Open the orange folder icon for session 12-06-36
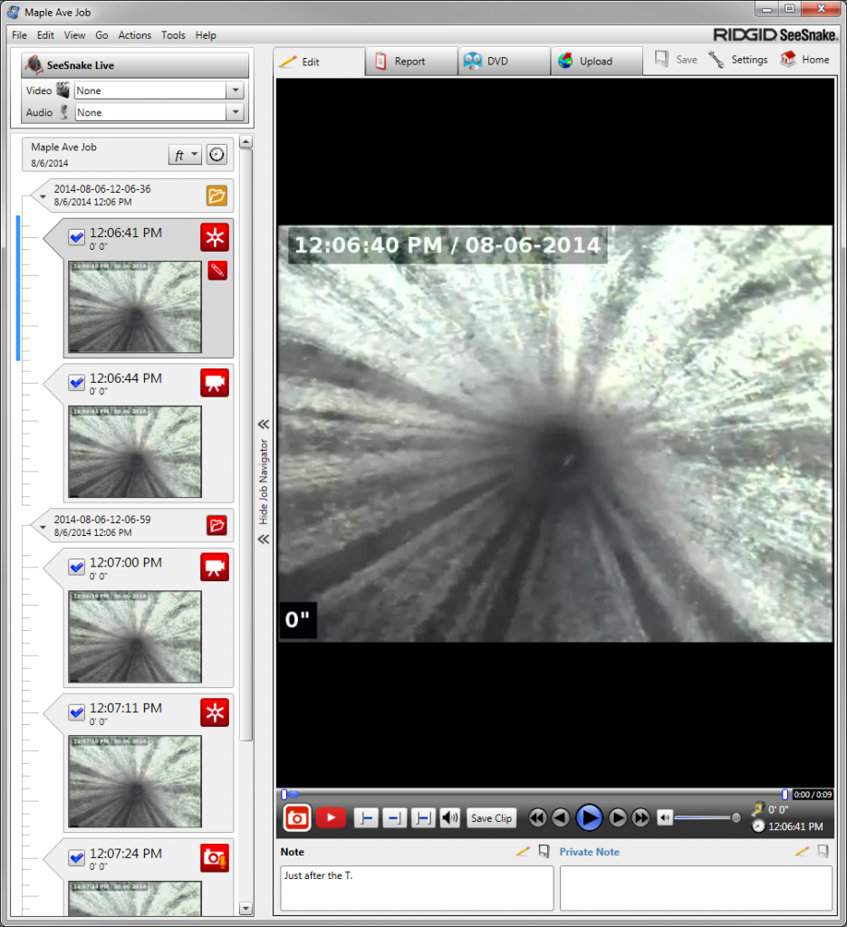847x927 pixels. pos(217,196)
